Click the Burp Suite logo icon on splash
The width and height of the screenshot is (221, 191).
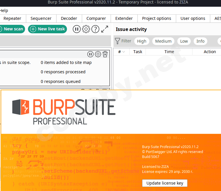(x=21, y=107)
